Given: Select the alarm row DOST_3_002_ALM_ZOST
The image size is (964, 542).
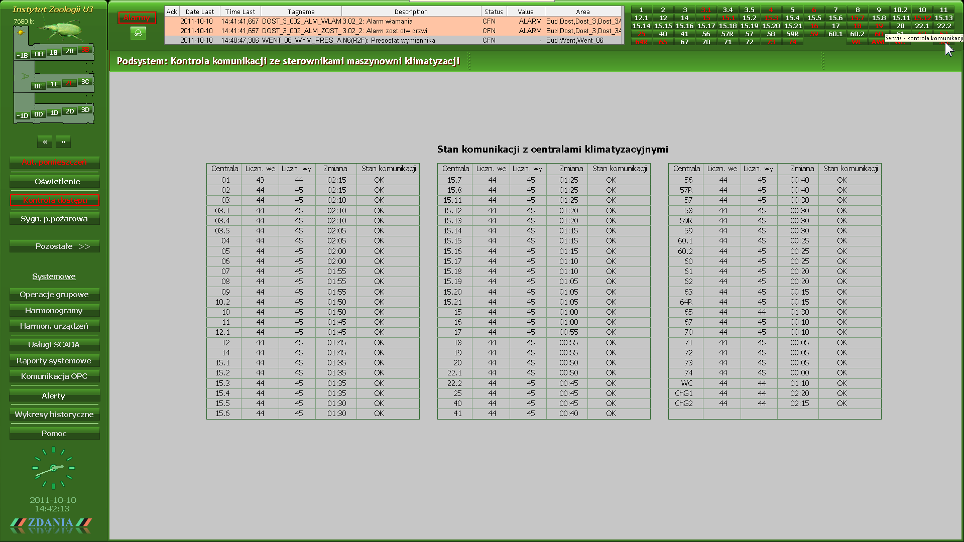Looking at the screenshot, I should tap(394, 31).
